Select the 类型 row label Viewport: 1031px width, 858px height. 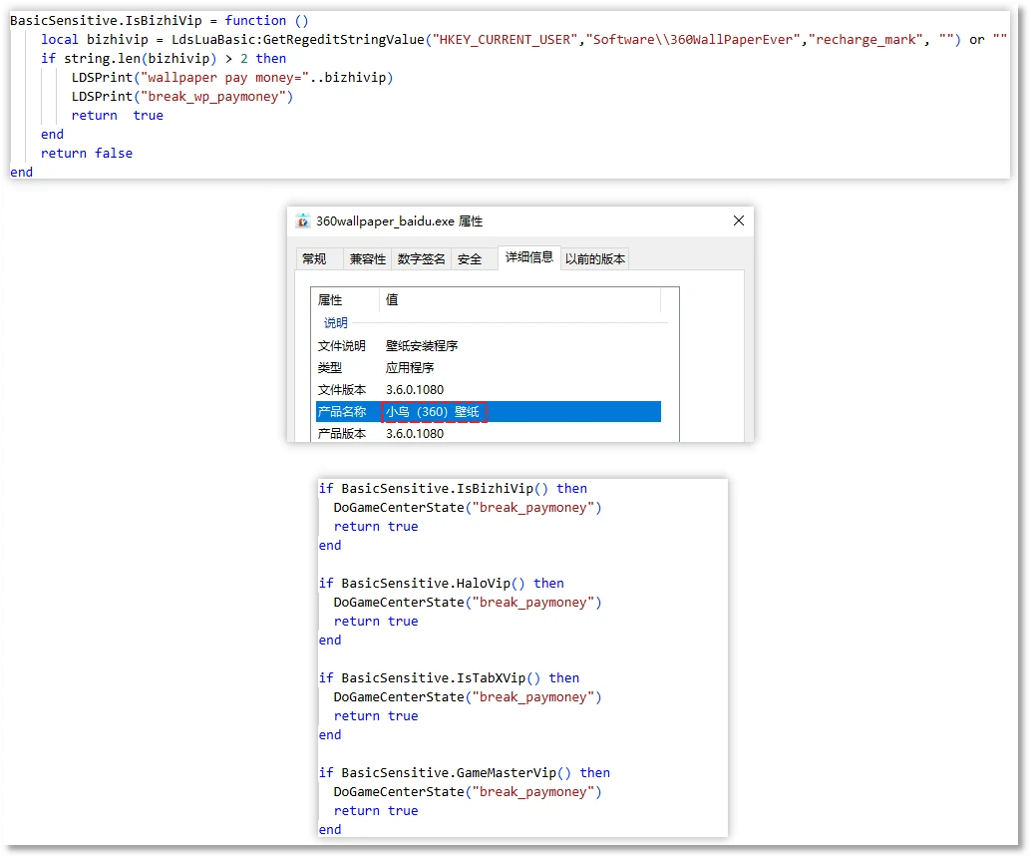[x=330, y=368]
